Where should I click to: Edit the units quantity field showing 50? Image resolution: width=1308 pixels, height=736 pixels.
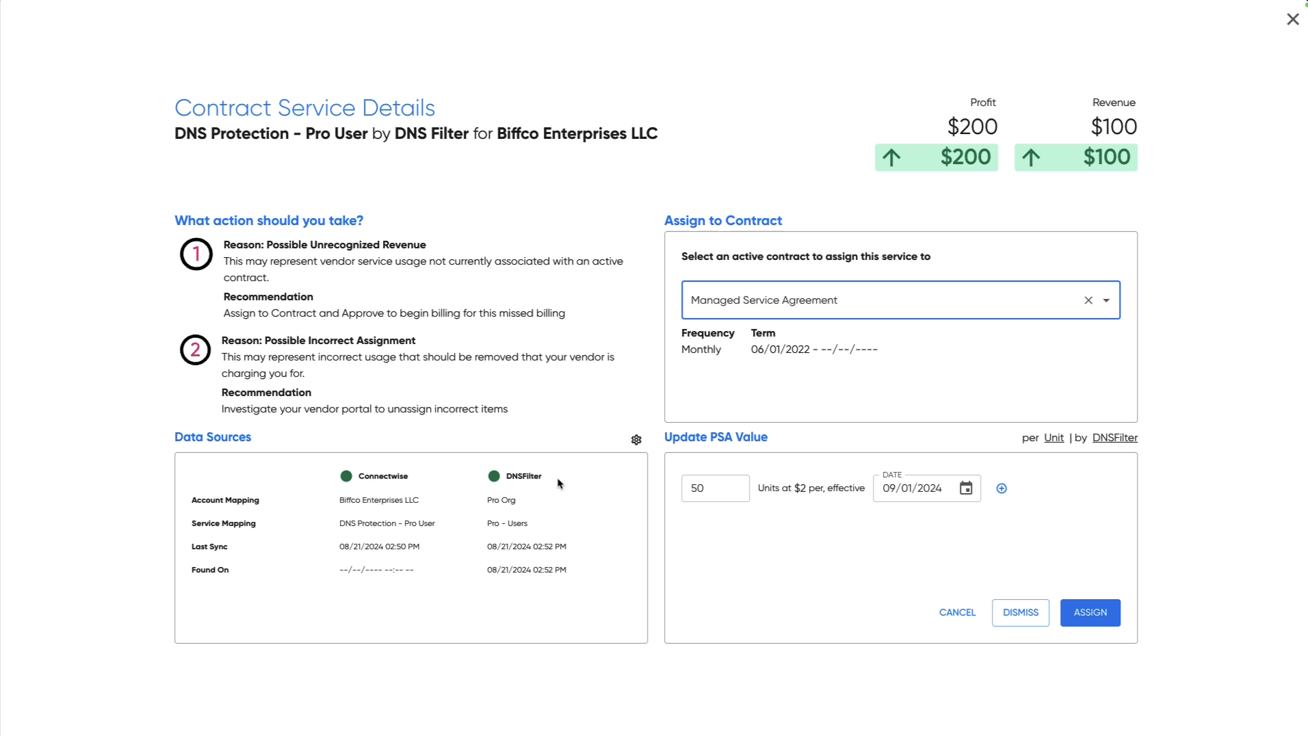click(x=715, y=488)
